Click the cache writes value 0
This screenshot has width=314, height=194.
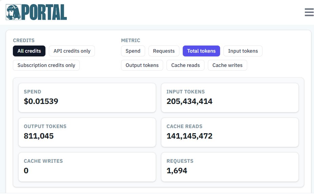(26, 171)
